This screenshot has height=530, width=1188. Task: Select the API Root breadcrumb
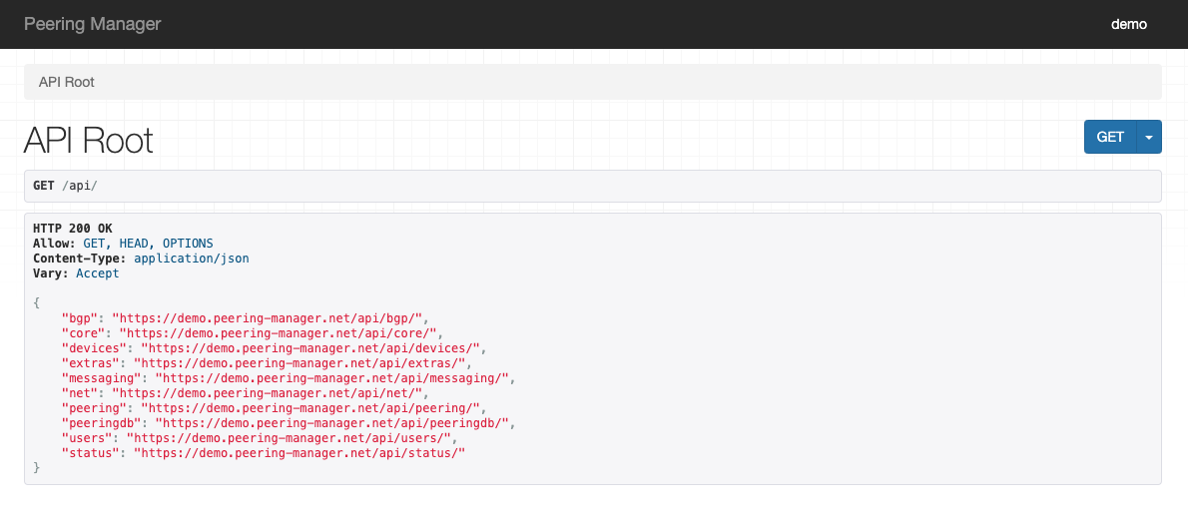click(67, 82)
